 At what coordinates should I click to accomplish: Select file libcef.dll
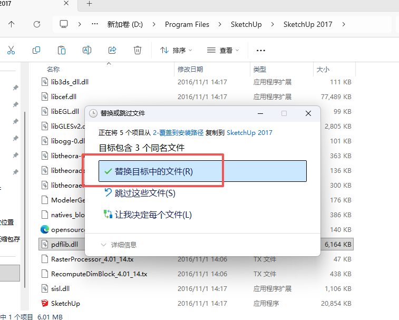(x=64, y=97)
